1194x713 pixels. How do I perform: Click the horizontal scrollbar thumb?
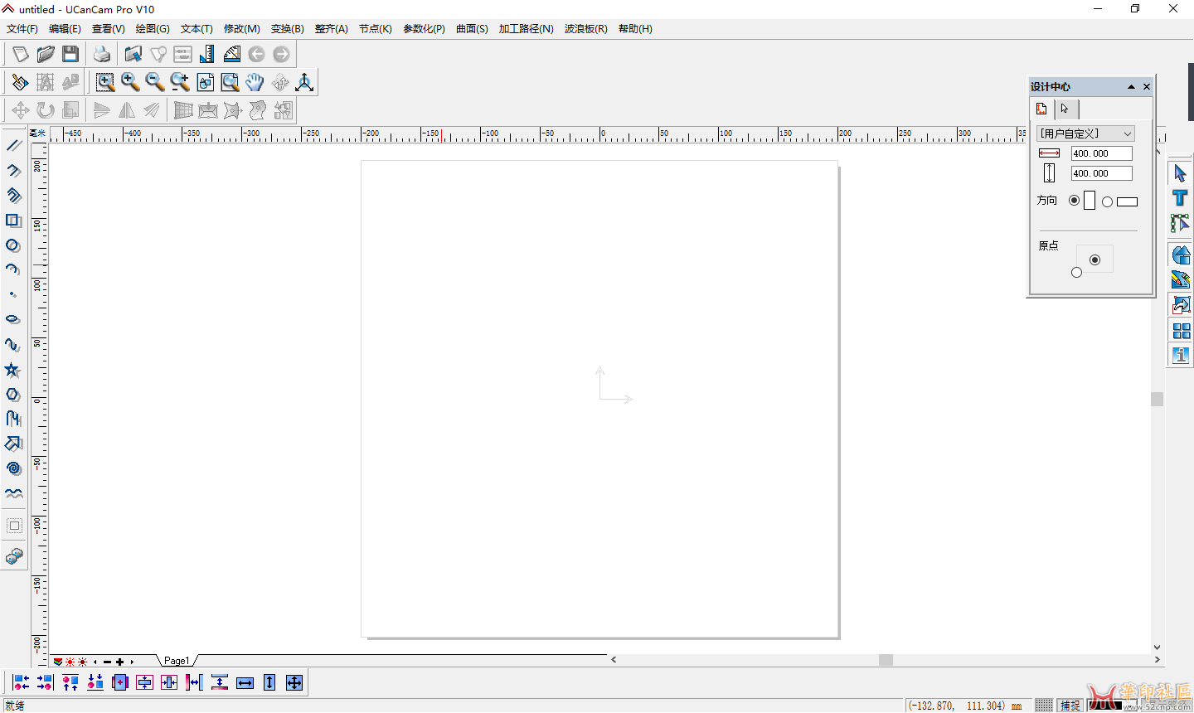[x=886, y=660]
